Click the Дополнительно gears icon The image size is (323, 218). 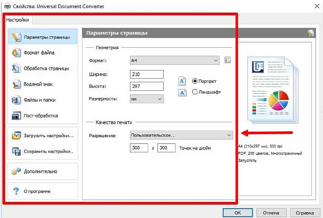pos(16,171)
